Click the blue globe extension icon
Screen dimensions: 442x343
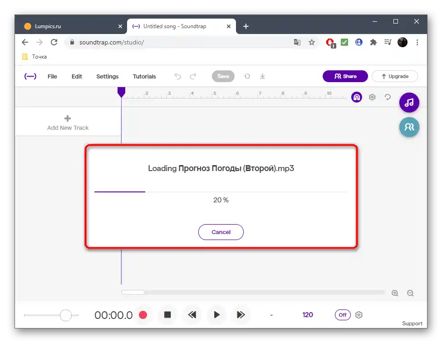coord(359,42)
